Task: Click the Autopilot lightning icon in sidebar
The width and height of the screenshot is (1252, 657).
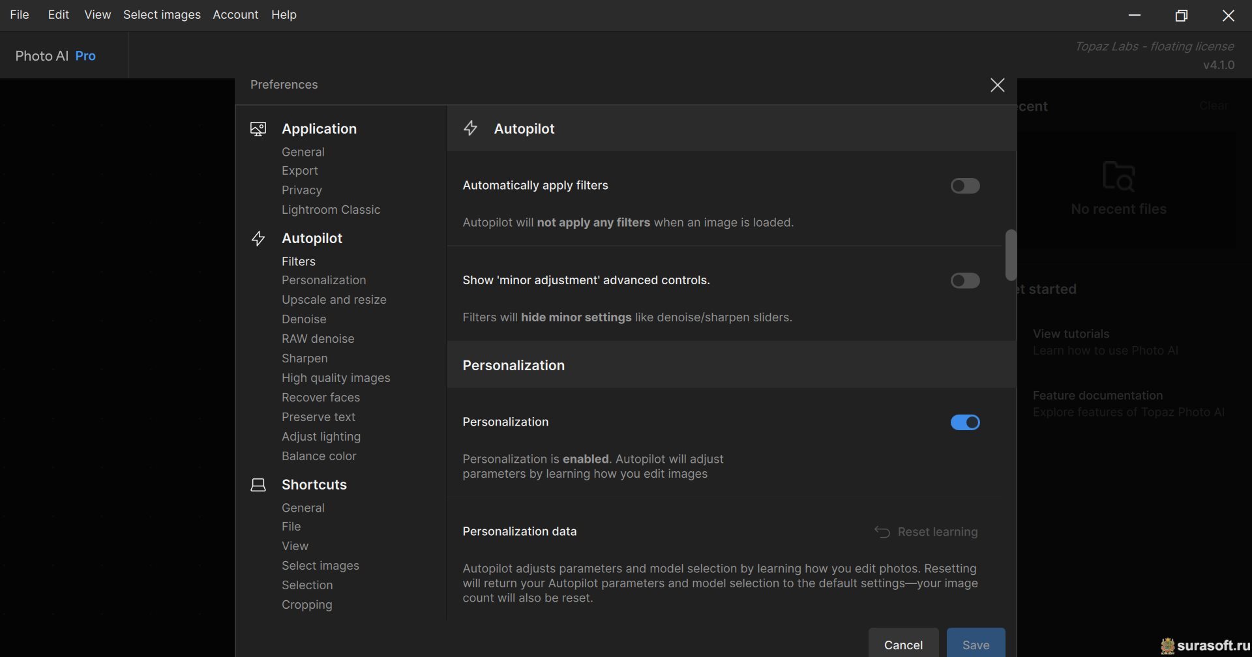Action: coord(258,239)
